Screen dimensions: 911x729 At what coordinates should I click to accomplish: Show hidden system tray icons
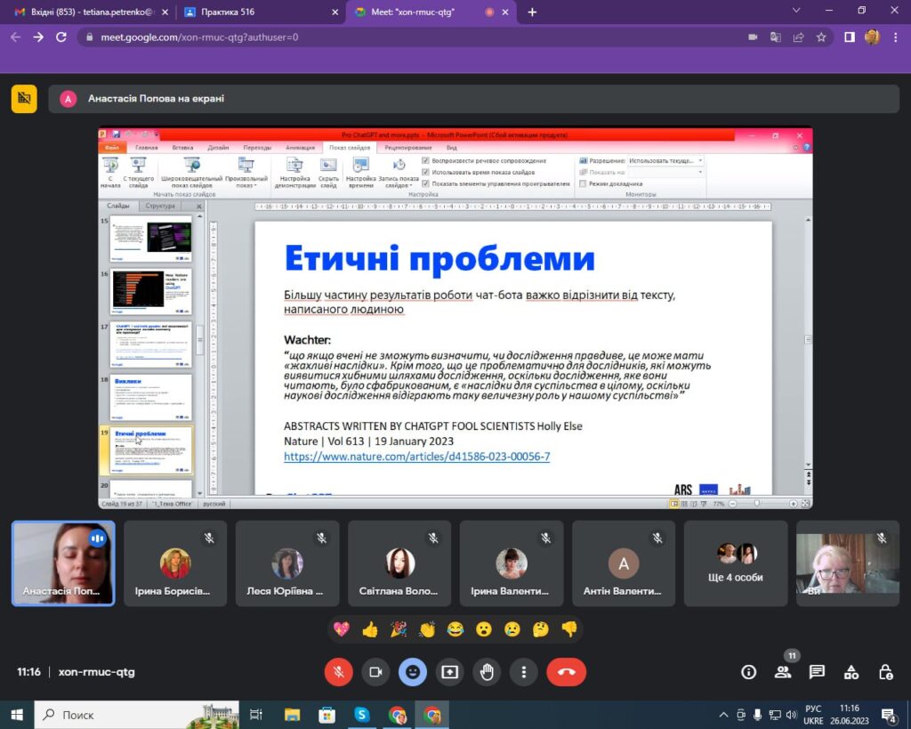pos(722,715)
